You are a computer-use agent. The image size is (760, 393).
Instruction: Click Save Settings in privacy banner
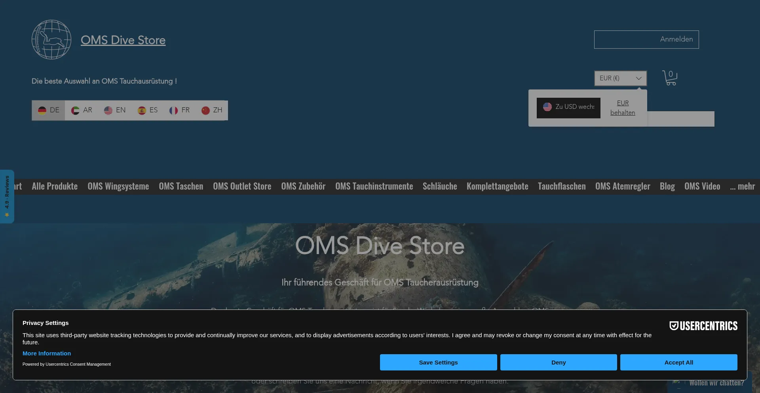438,362
